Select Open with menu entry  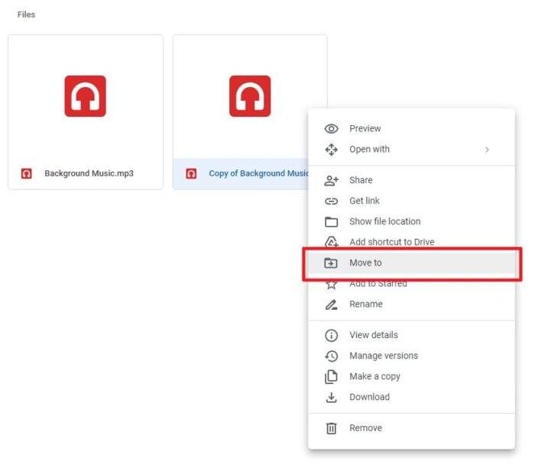[x=411, y=150]
